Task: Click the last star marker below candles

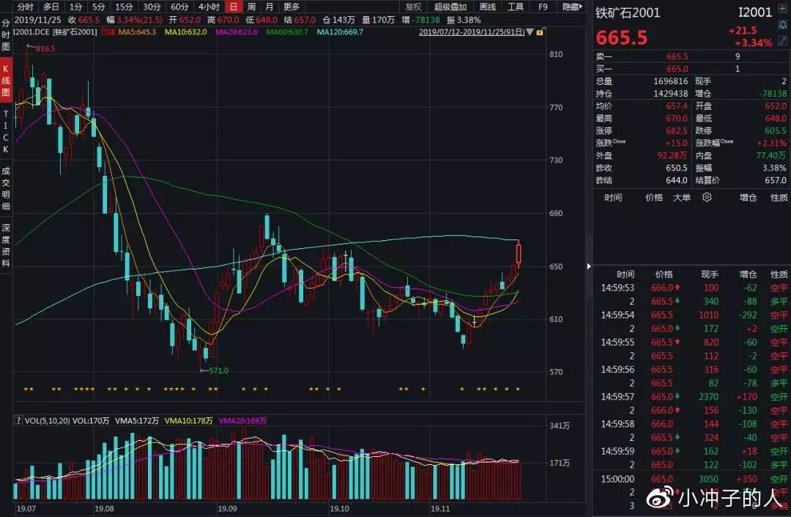Action: coord(518,389)
